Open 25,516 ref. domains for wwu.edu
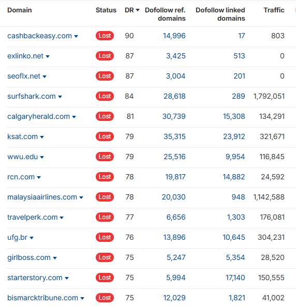Viewport: 296px width, 307px height. tap(174, 157)
